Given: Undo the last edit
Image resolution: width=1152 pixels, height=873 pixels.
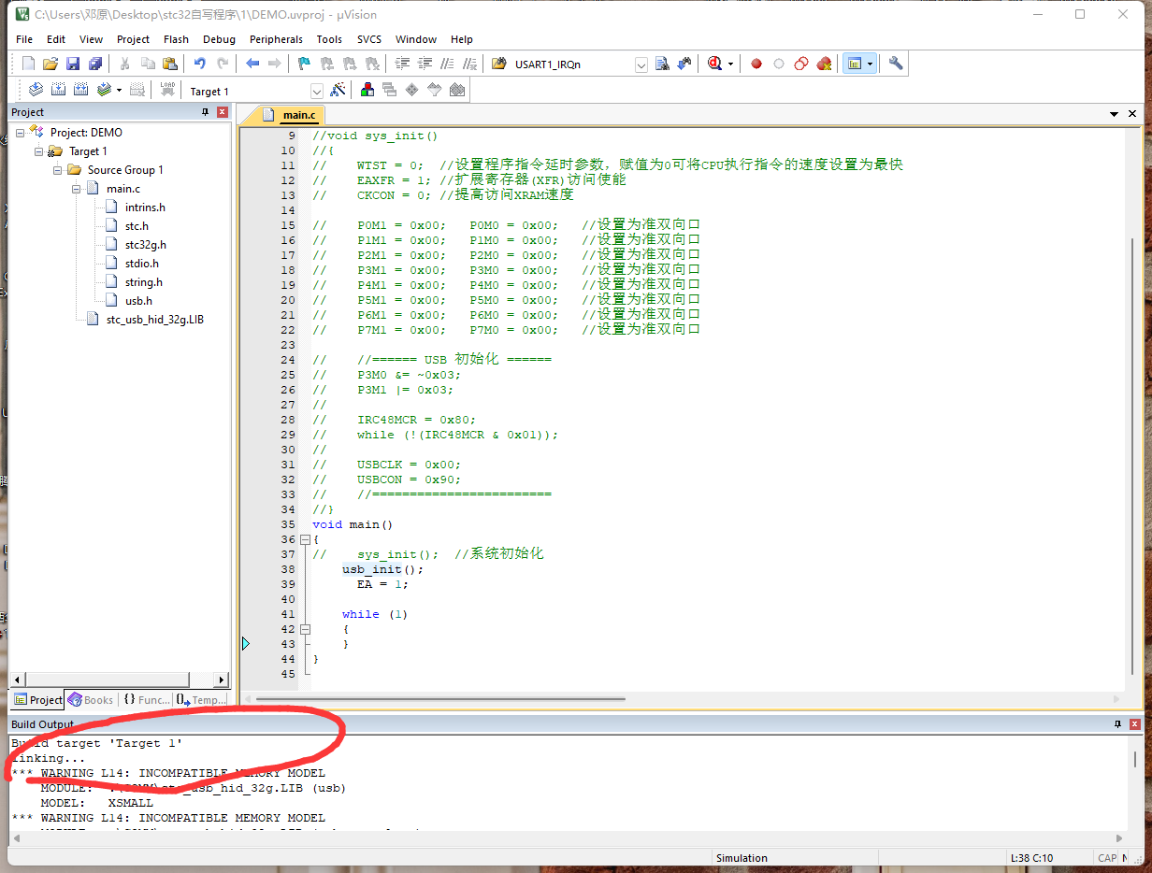Looking at the screenshot, I should click(199, 64).
